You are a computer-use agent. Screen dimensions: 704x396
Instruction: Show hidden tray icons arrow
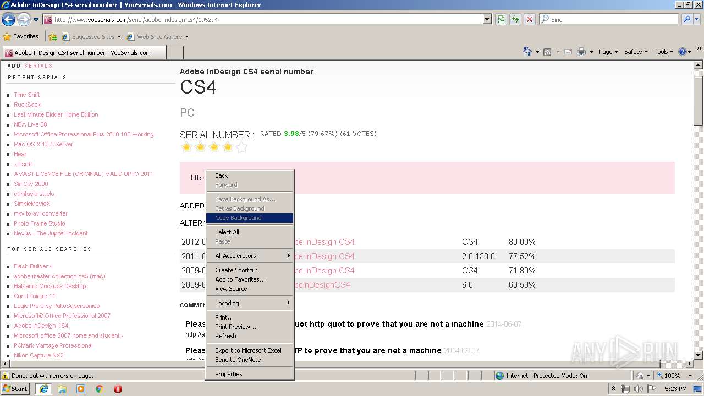point(613,388)
